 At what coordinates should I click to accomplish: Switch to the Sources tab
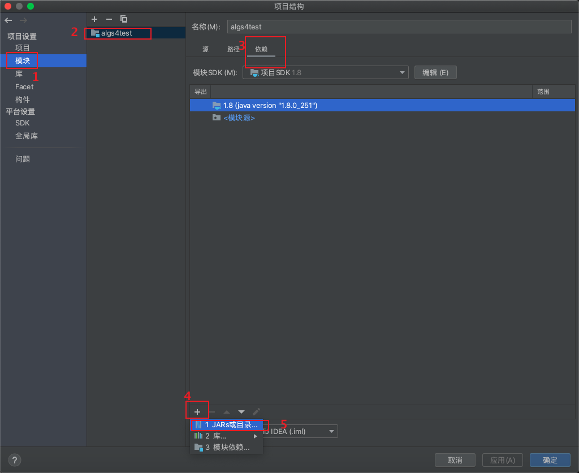pyautogui.click(x=206, y=49)
